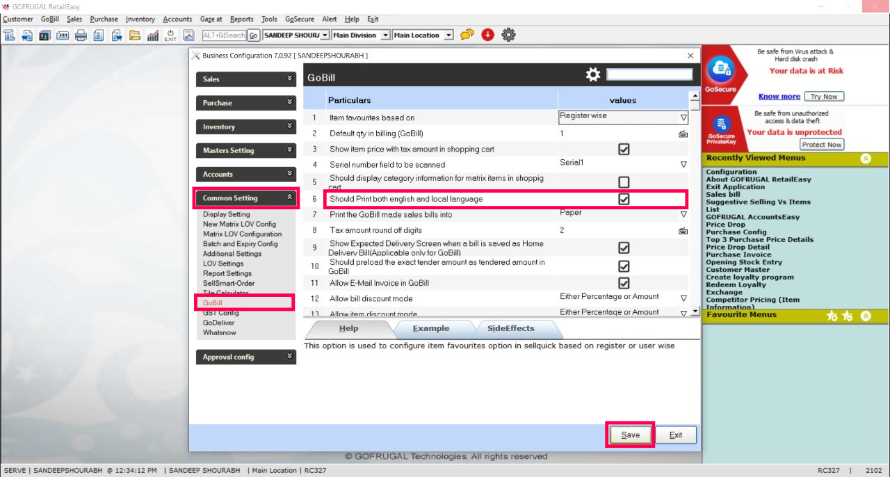Open the SANDEEP SHOURA user dropdown
Image resolution: width=890 pixels, height=477 pixels.
click(x=325, y=35)
